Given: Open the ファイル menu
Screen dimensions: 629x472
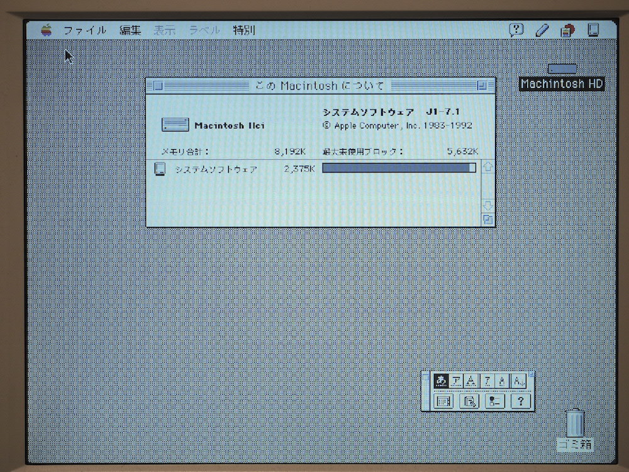Looking at the screenshot, I should click(x=85, y=30).
